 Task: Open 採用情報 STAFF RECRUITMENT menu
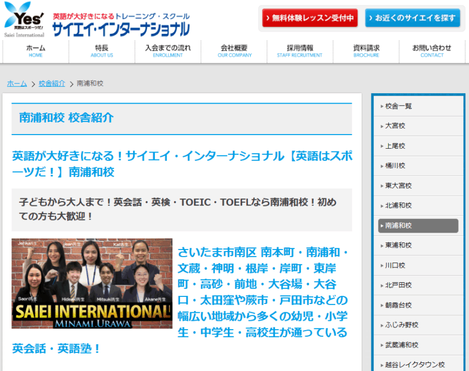[x=299, y=51]
